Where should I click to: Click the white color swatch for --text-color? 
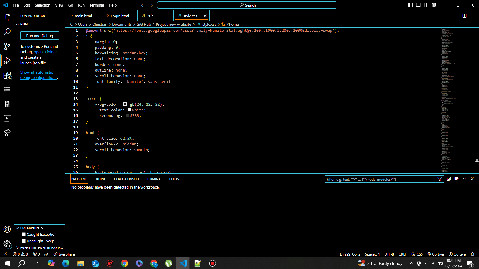tap(130, 110)
